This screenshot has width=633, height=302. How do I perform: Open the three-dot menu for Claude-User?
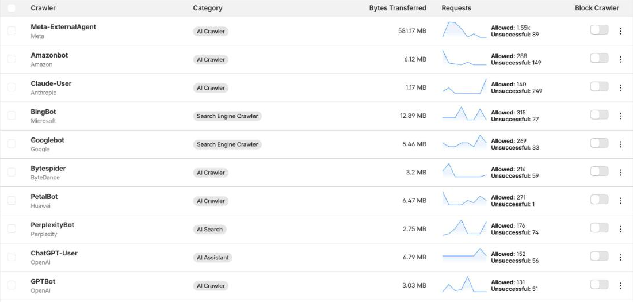click(620, 87)
